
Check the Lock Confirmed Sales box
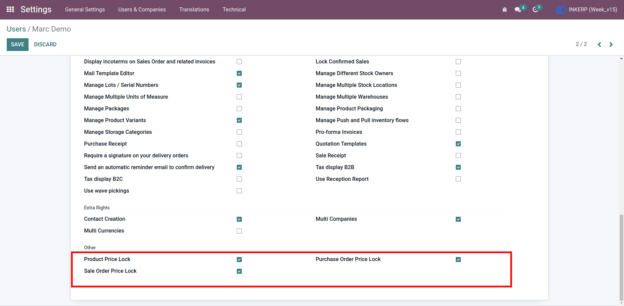click(x=458, y=62)
